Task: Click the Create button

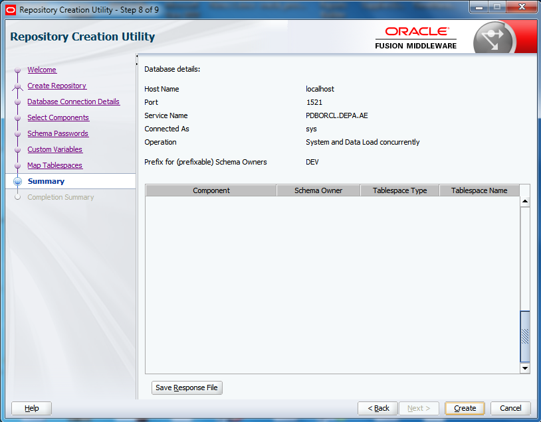Action: [x=465, y=408]
